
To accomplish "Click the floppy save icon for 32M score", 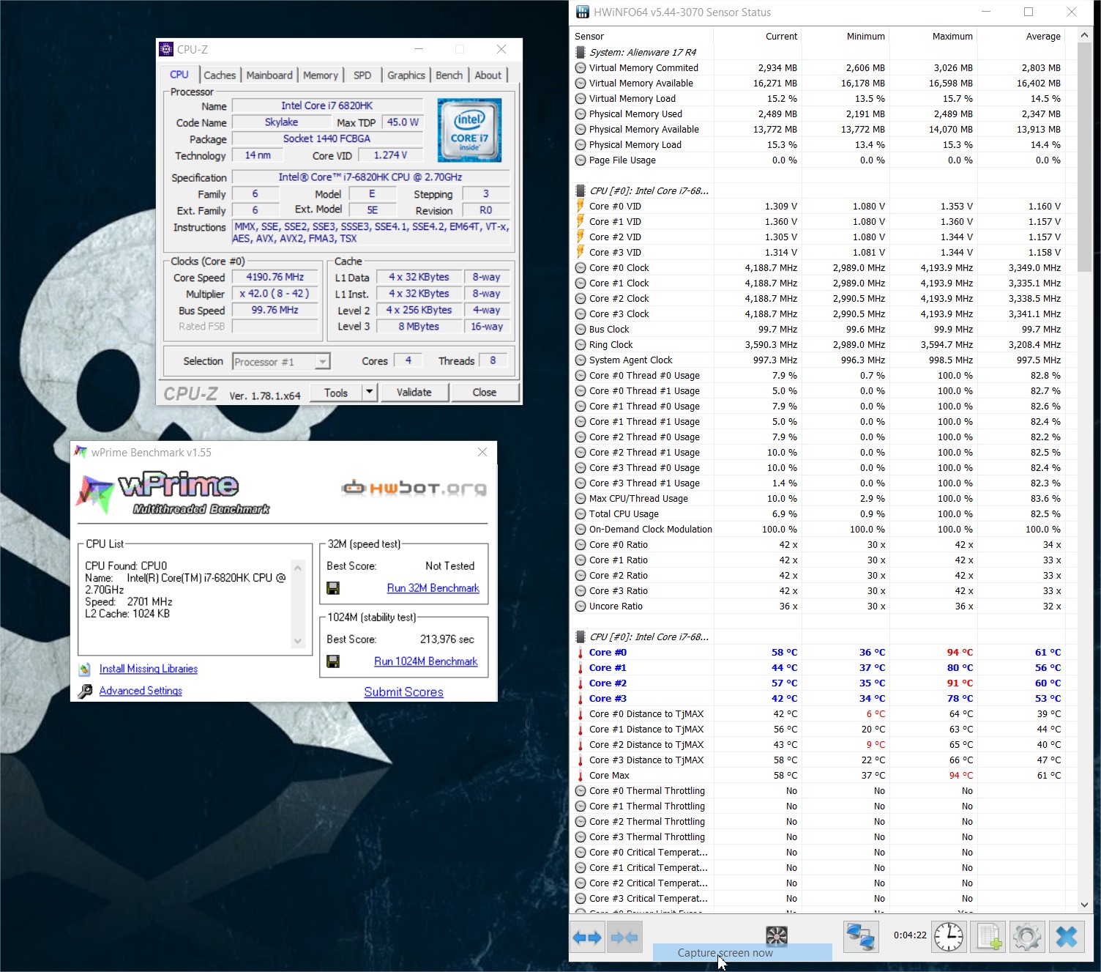I will [x=333, y=588].
